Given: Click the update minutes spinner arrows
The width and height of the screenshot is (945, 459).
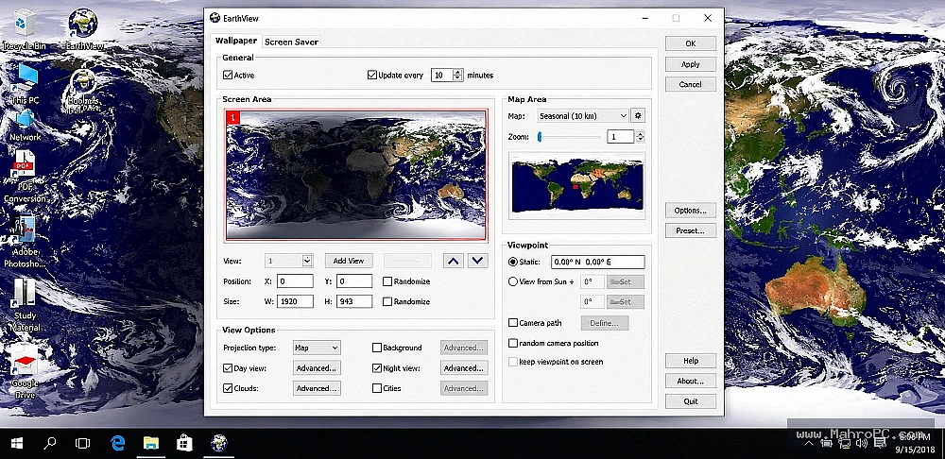Looking at the screenshot, I should (x=457, y=76).
